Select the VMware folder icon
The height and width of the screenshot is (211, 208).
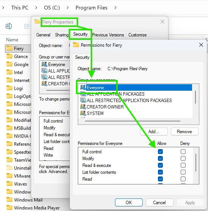[x=9, y=176]
